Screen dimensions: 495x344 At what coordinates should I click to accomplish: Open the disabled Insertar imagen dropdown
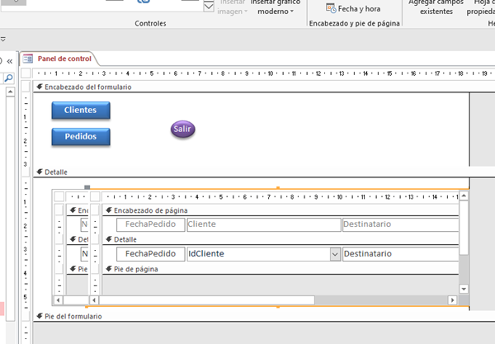coord(233,7)
